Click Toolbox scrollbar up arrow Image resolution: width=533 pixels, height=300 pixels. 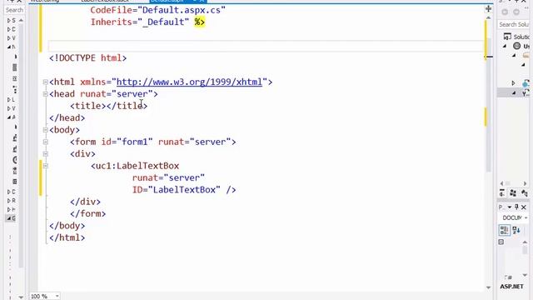[21, 20]
